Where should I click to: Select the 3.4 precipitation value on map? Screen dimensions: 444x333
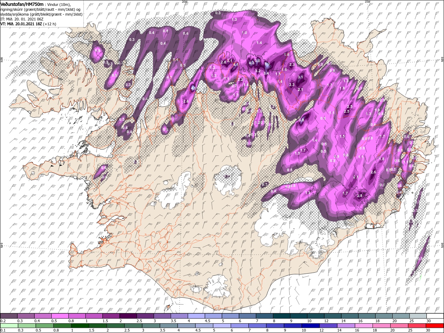[x=266, y=73]
